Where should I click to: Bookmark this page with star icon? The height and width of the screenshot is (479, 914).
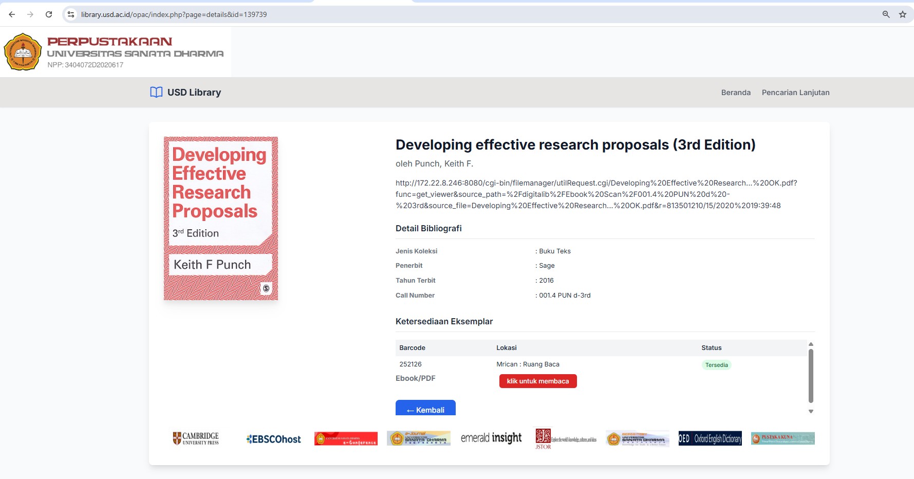[x=903, y=14]
